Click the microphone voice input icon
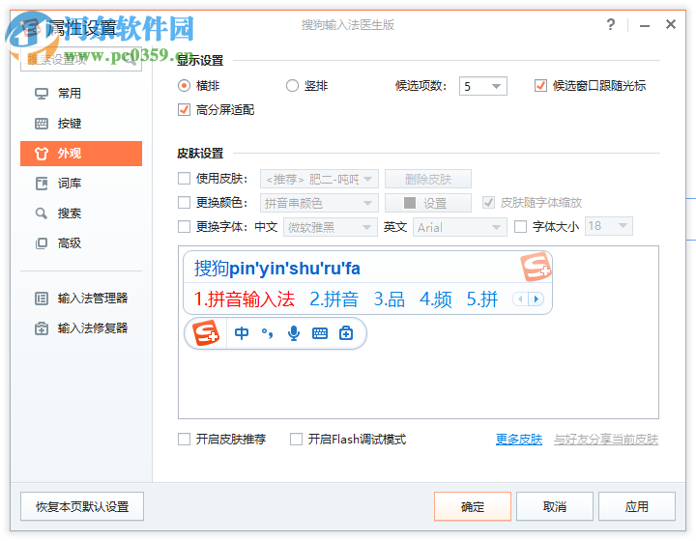696x541 pixels. tap(294, 333)
